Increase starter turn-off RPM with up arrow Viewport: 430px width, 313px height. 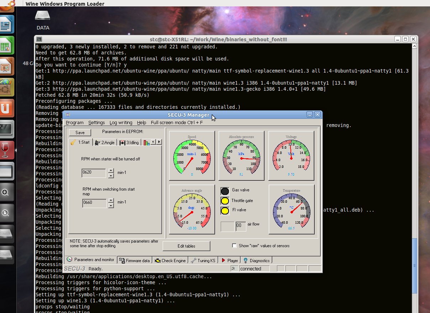[111, 171]
